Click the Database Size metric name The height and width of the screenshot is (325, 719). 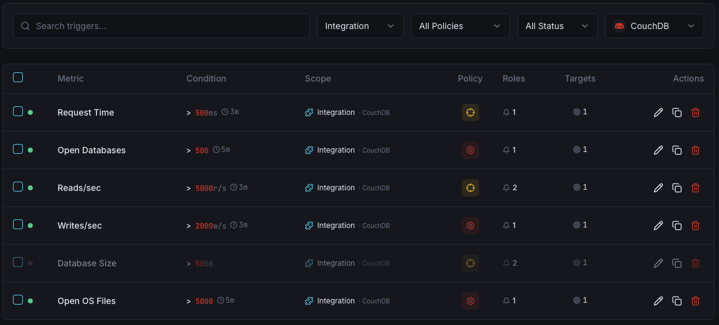(x=87, y=263)
